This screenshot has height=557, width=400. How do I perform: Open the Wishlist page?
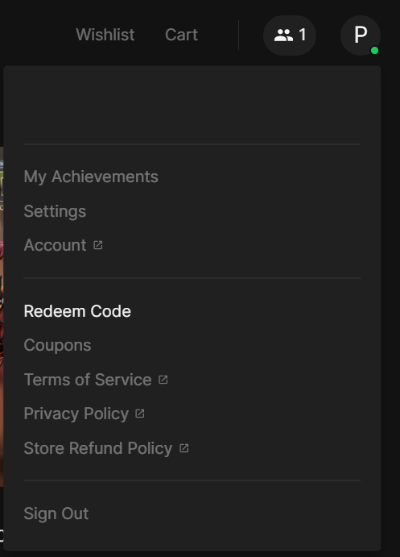tap(105, 35)
